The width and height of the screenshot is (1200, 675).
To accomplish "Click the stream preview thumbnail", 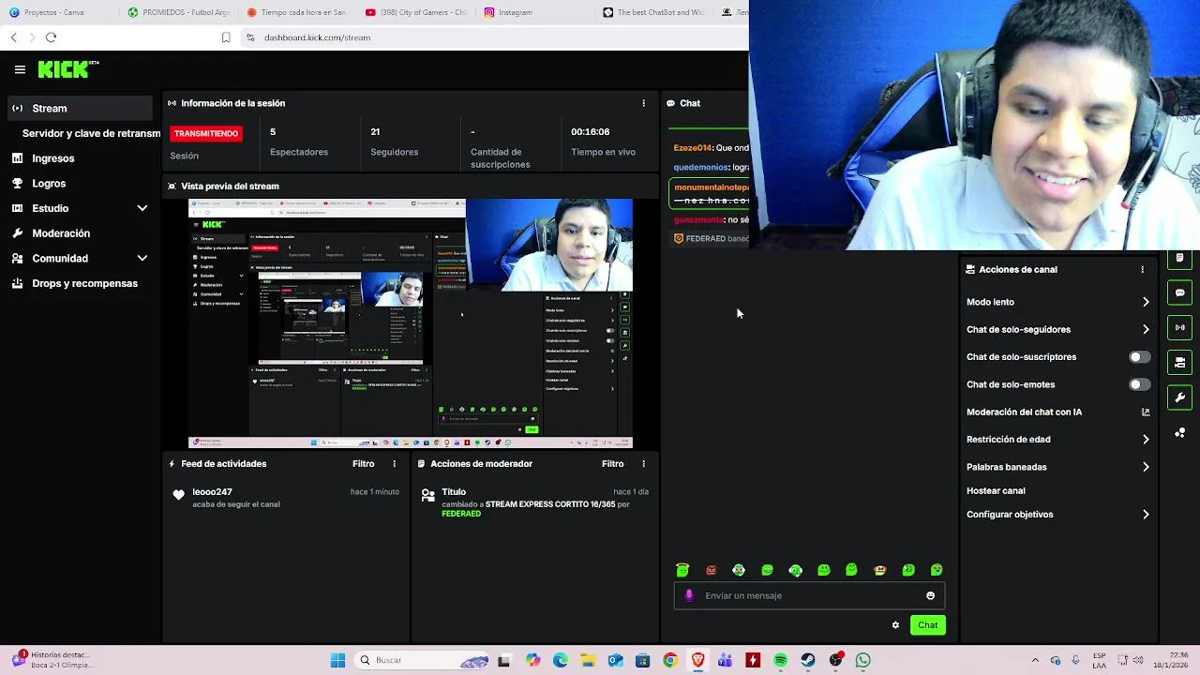I will [411, 323].
